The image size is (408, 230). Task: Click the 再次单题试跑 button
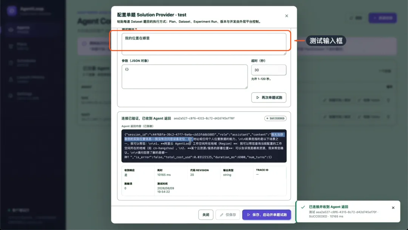pyautogui.click(x=269, y=97)
